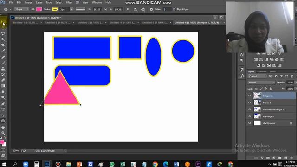Viewport: 297px width, 167px height.
Task: Toggle lock all padlock
Action: pyautogui.click(x=271, y=89)
